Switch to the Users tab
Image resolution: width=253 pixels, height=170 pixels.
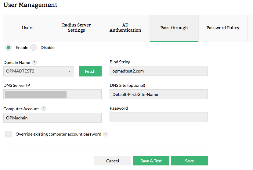click(x=28, y=28)
